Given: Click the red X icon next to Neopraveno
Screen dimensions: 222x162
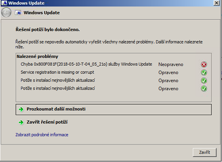Looking at the screenshot, I should pos(204,64).
